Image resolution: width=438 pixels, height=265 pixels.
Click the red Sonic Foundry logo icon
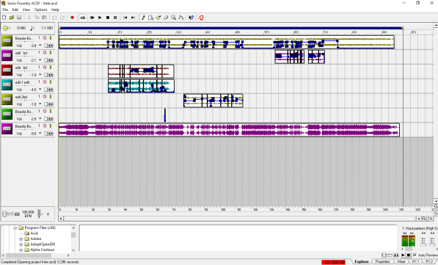tap(201, 18)
